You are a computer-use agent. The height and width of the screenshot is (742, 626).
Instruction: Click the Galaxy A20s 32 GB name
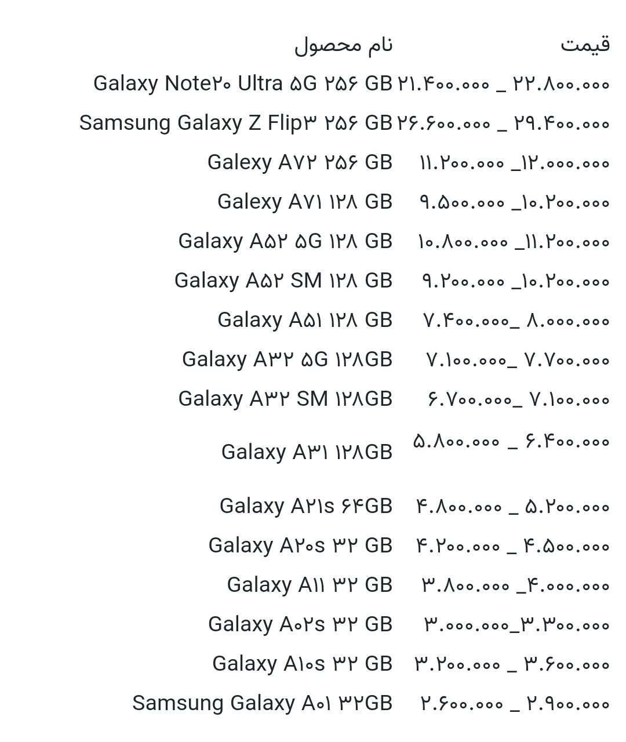[300, 545]
